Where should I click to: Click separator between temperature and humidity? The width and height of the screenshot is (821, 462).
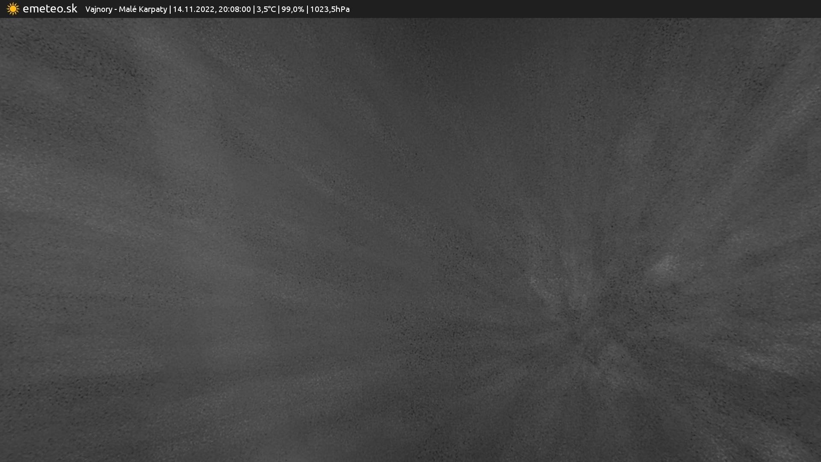[279, 9]
